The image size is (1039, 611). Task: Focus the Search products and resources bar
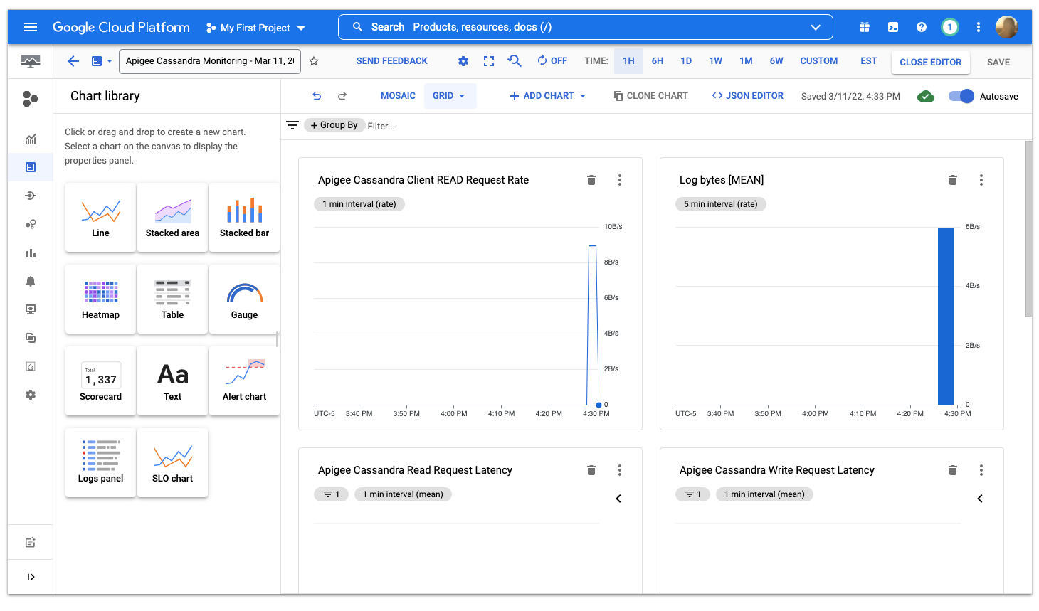tap(585, 27)
